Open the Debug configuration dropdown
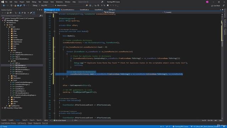Image resolution: width=227 pixels, height=128 pixels. (x=36, y=6)
